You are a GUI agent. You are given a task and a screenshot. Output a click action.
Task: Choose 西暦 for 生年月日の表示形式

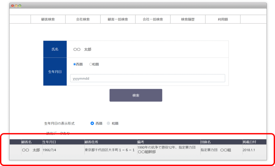[92, 123]
